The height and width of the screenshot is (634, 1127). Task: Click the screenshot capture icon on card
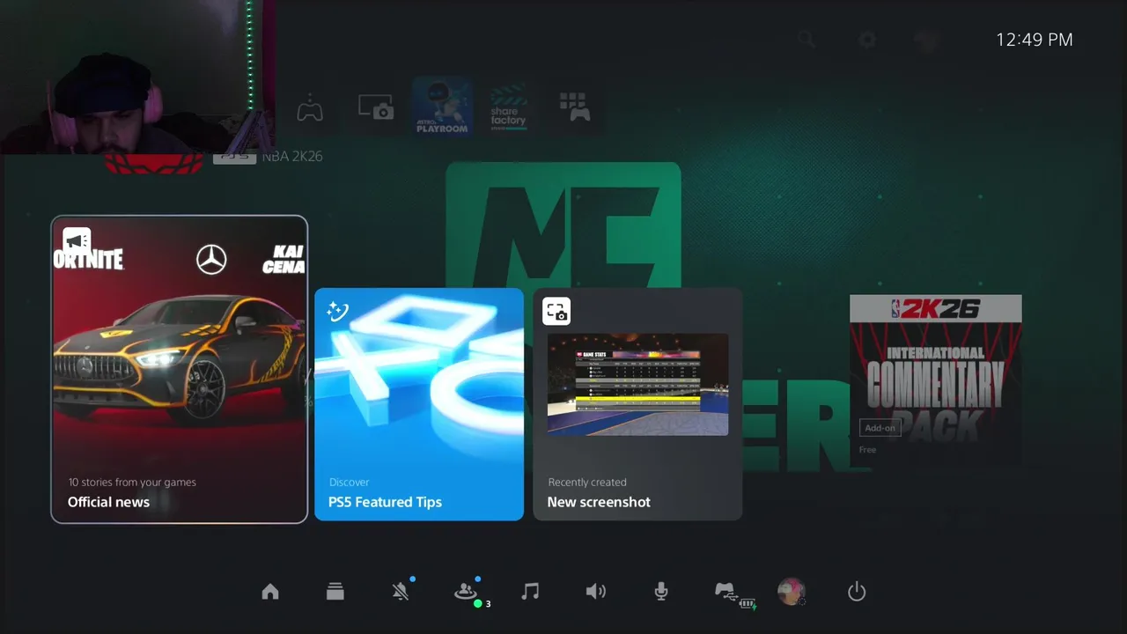[x=556, y=311]
